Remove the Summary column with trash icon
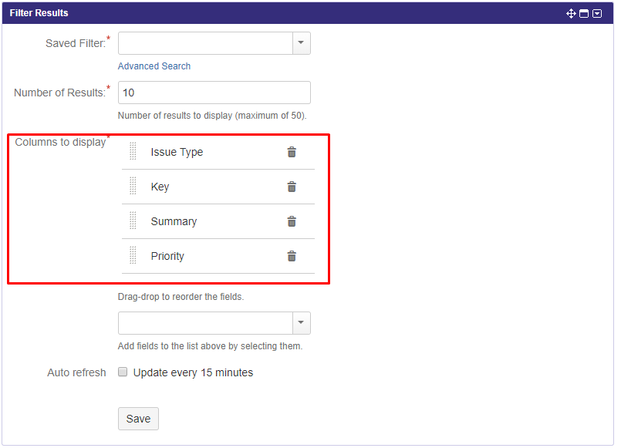 point(292,221)
